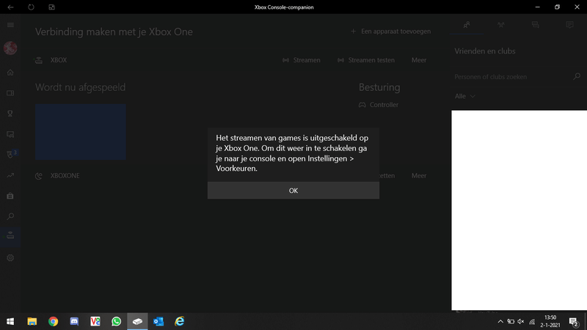The height and width of the screenshot is (330, 587).
Task: Confirm the streaming disabled dialog with OK
Action: coord(293,191)
